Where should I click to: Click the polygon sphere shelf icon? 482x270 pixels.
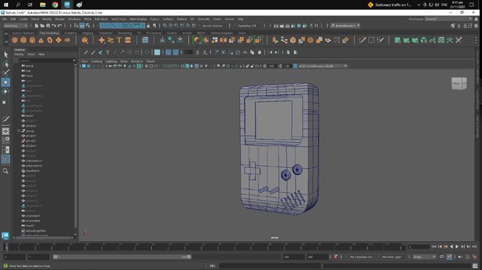pos(15,40)
